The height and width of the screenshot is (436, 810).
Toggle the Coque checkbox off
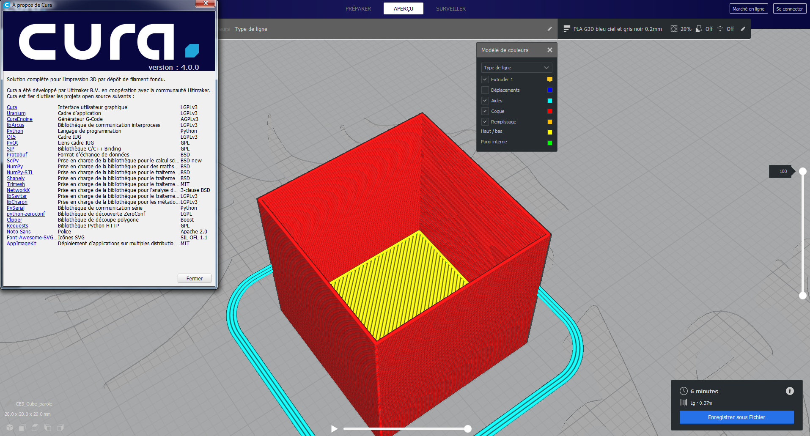[485, 111]
